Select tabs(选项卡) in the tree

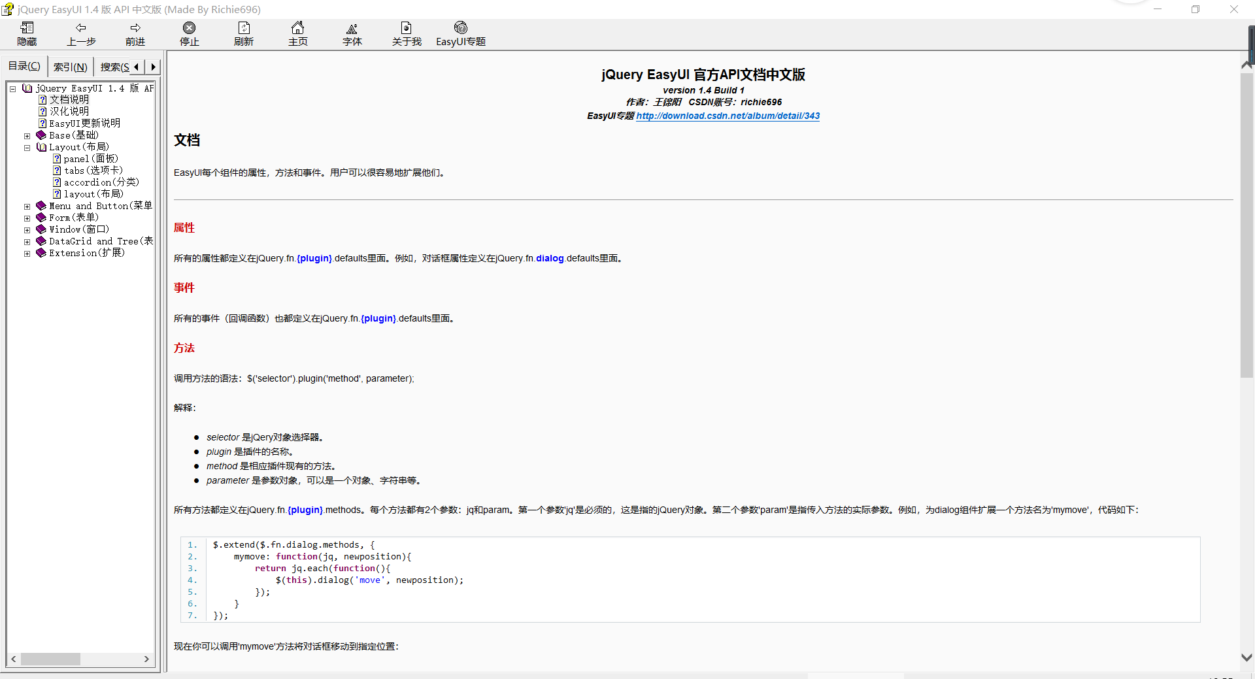(x=93, y=171)
